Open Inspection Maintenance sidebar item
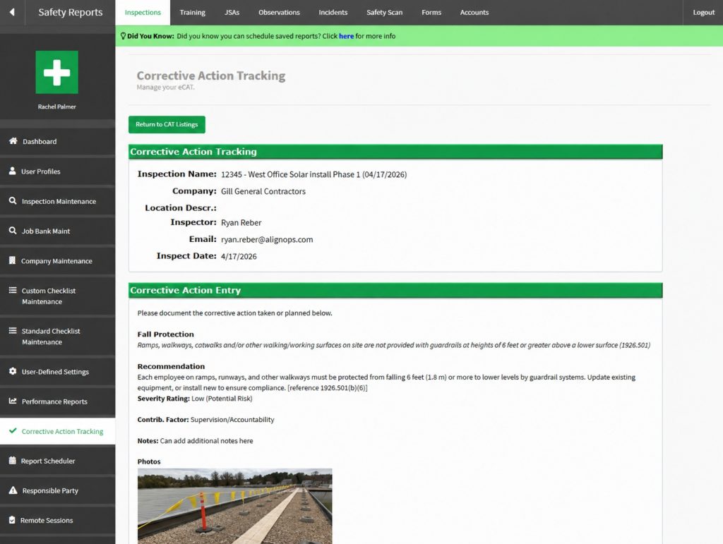 [58, 201]
